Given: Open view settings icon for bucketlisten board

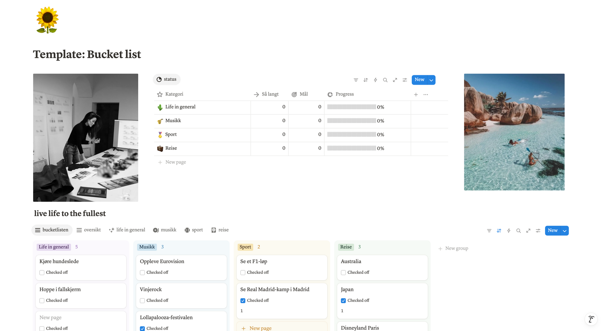Looking at the screenshot, I should pyautogui.click(x=538, y=231).
